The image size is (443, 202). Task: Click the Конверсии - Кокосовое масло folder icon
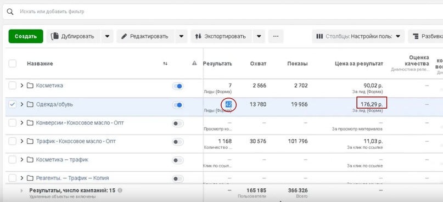[x=30, y=123]
